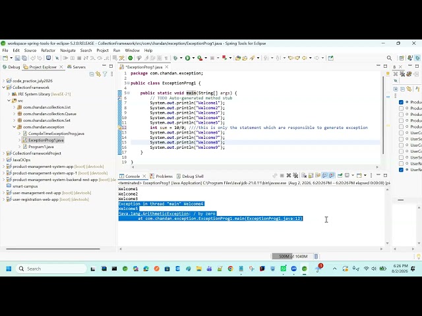Click the green Run button icon
Image resolution: width=422 pixels, height=316 pixels.
point(187,58)
